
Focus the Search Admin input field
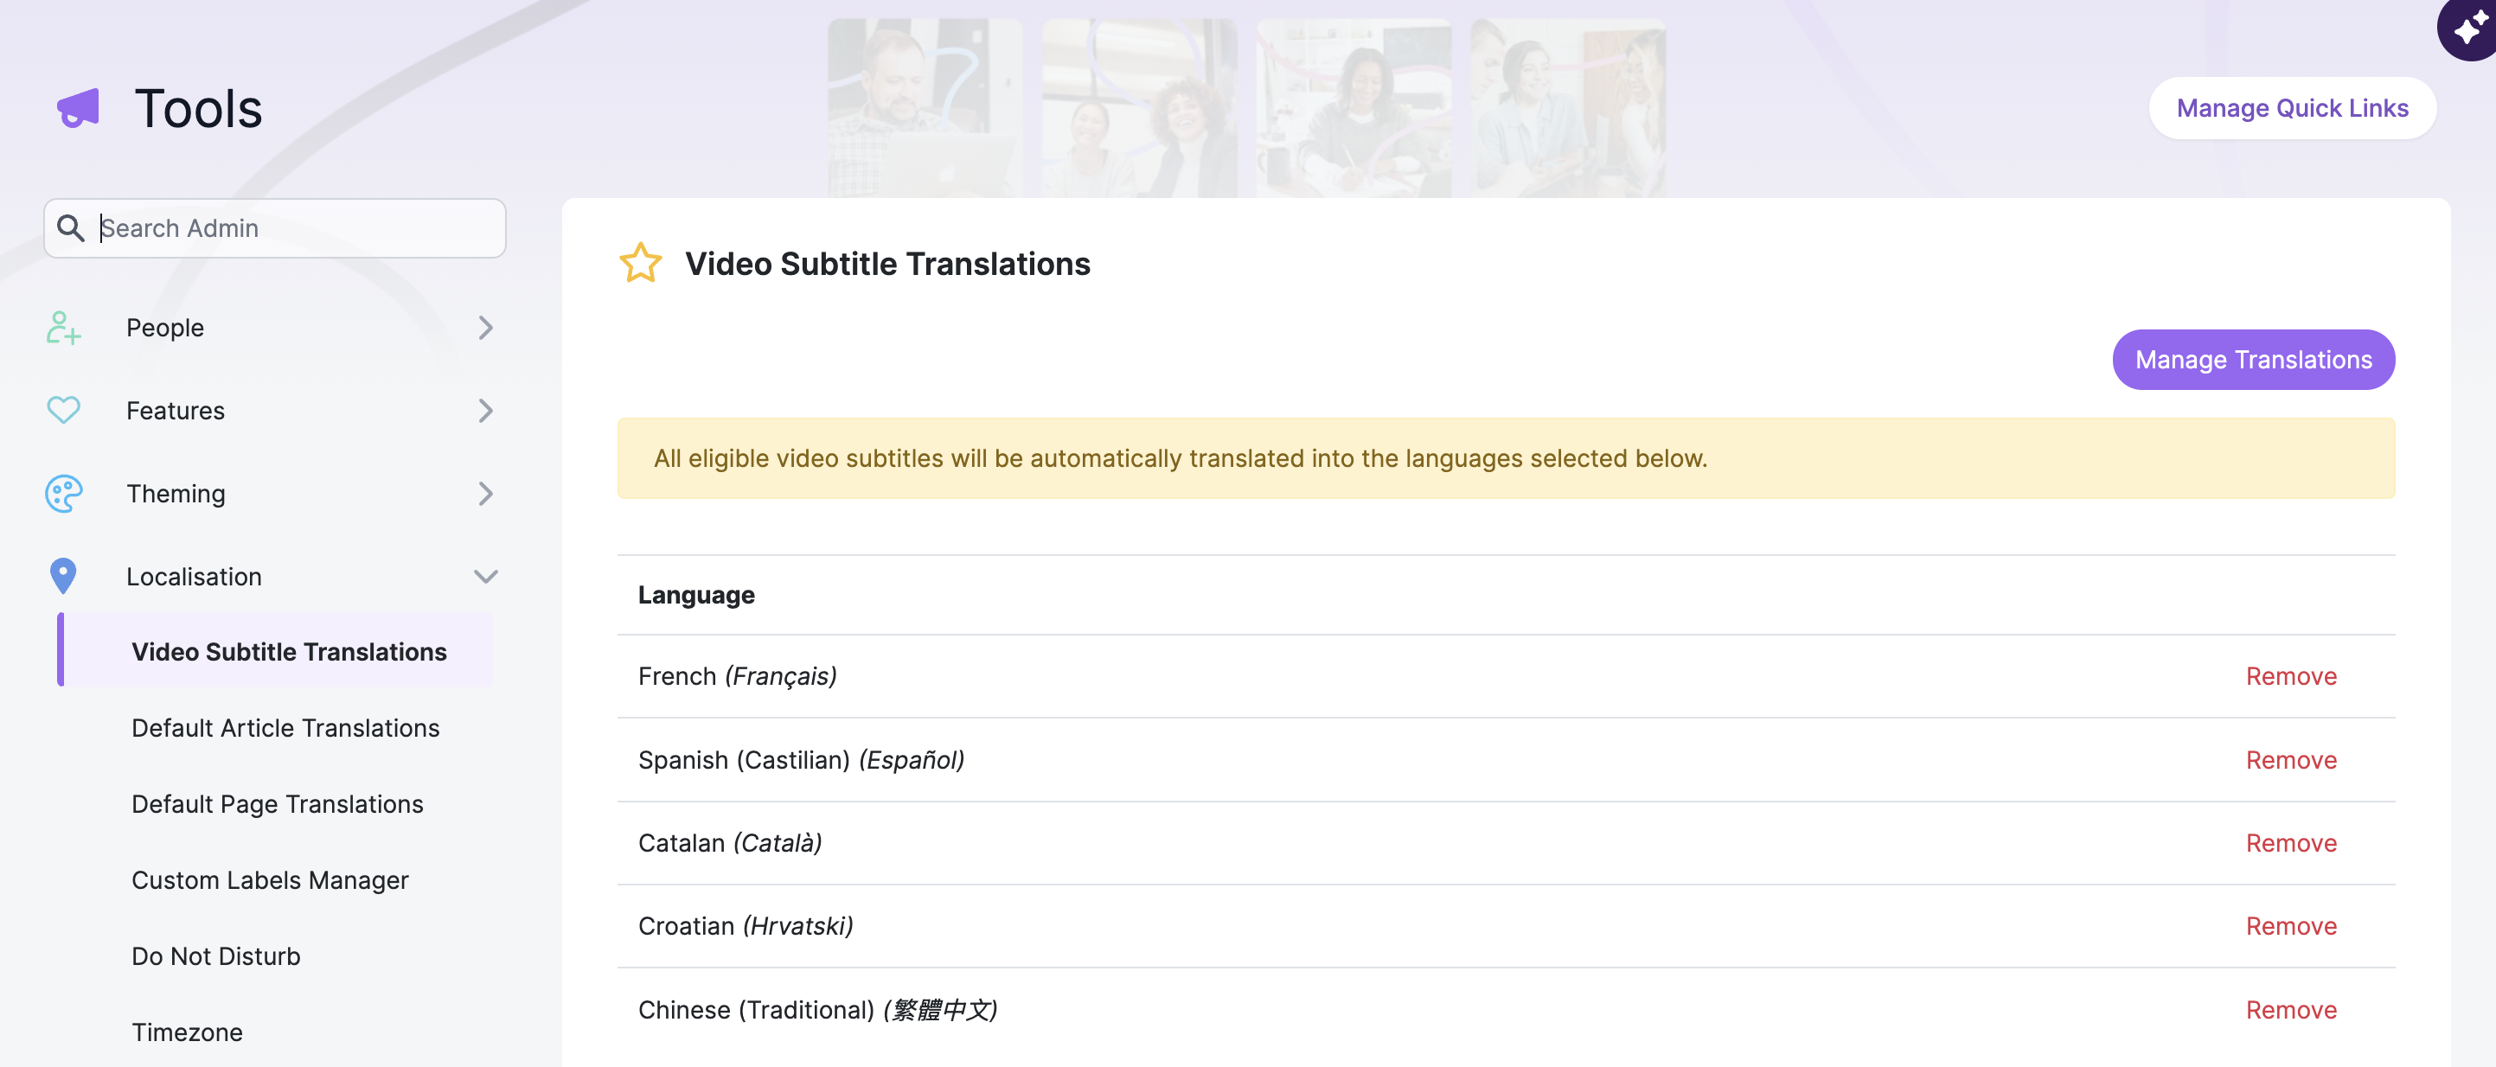(x=275, y=229)
